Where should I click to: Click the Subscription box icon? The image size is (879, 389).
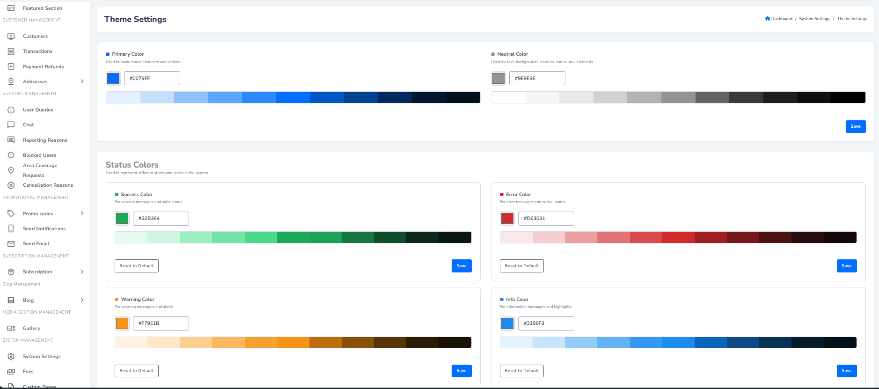pos(11,272)
